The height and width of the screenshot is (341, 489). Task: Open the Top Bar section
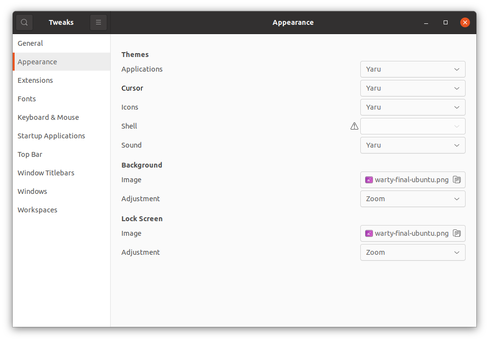click(61, 154)
